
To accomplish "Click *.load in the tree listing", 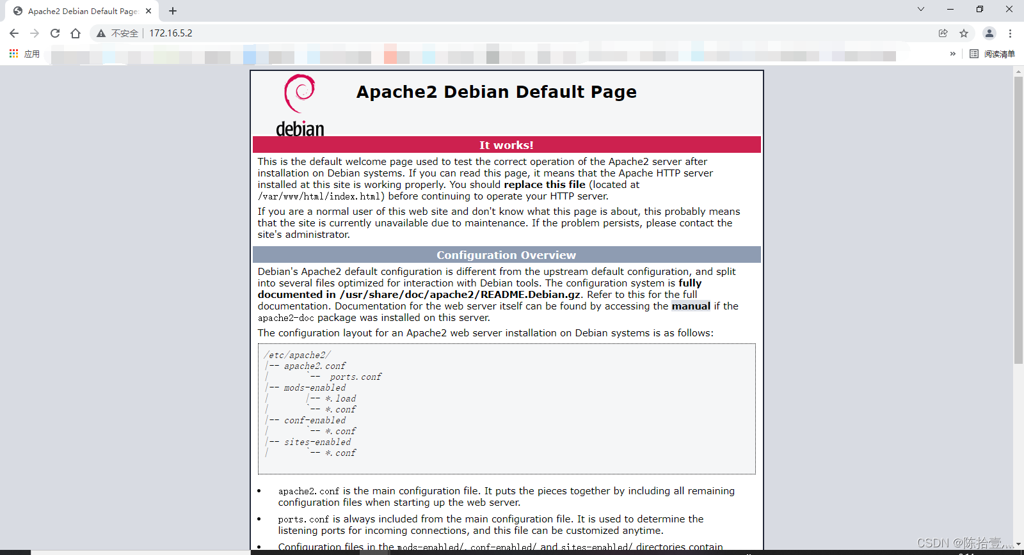I will point(340,399).
